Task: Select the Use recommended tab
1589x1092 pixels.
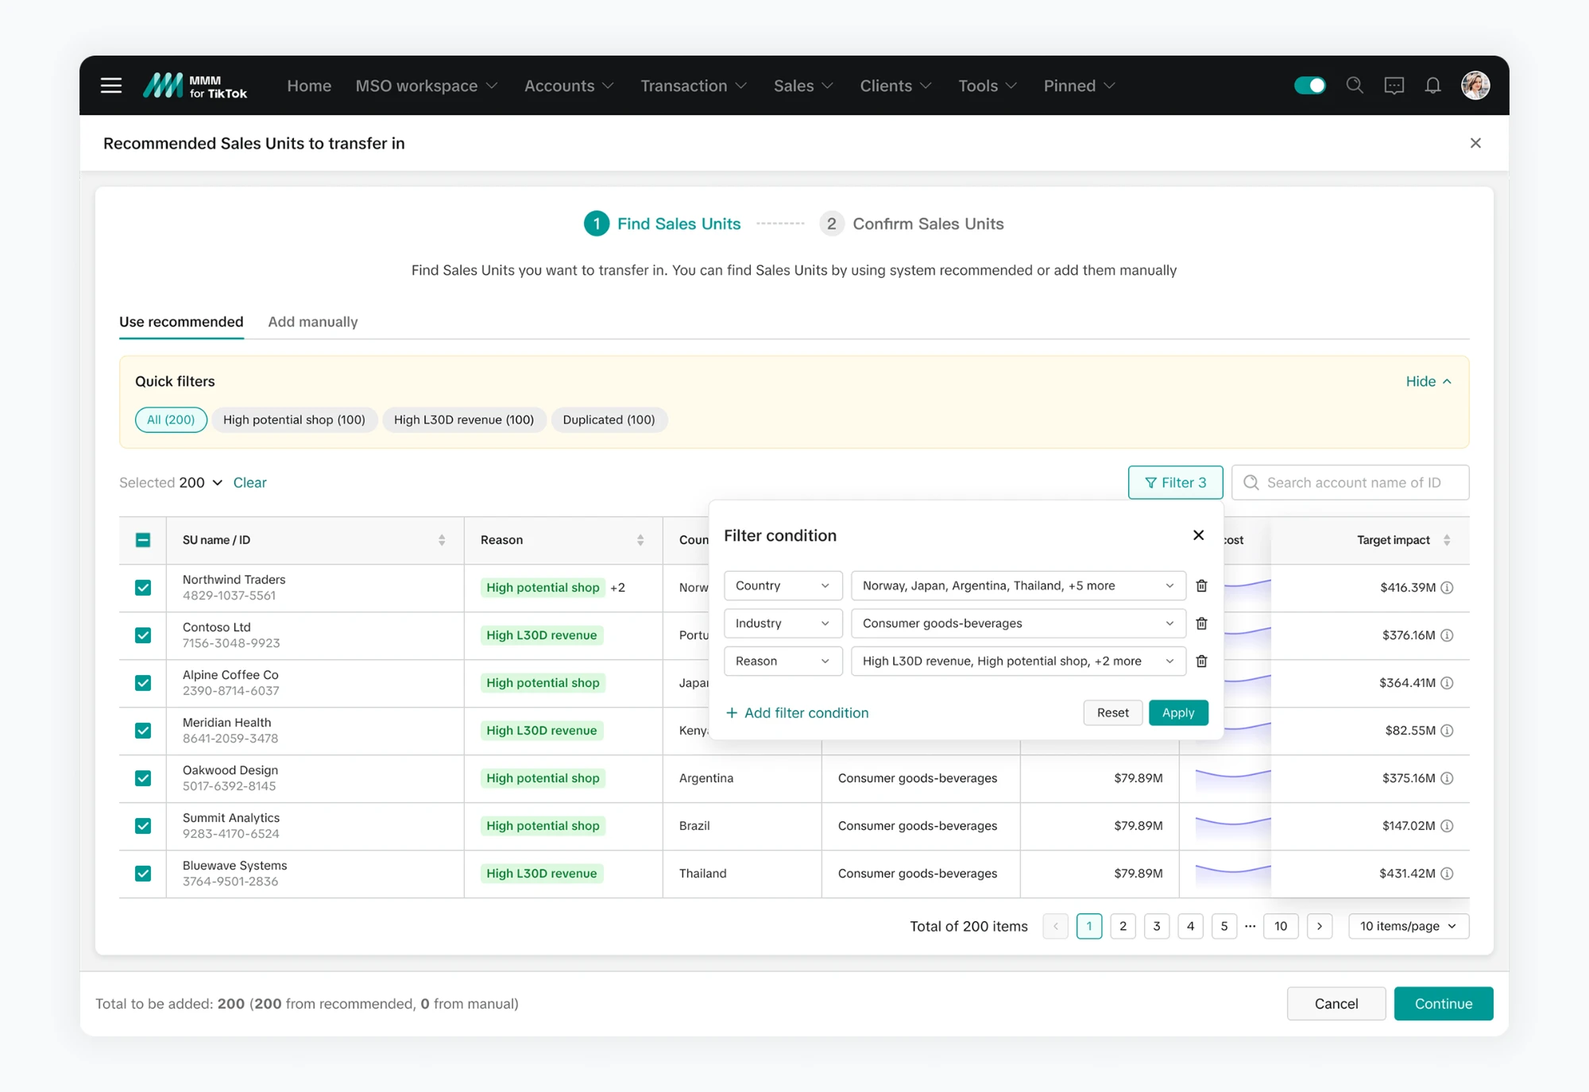Action: click(181, 322)
